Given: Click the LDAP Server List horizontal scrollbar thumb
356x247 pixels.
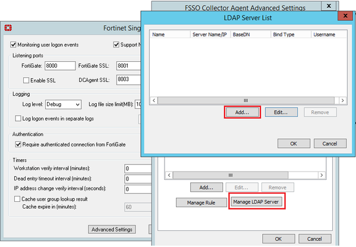Looking at the screenshot, I should (246, 100).
